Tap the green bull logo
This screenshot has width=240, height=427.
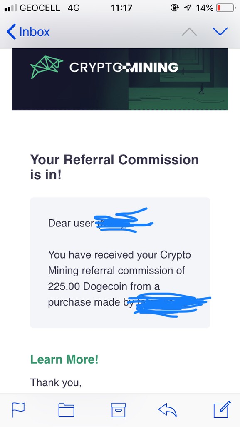pyautogui.click(x=47, y=67)
